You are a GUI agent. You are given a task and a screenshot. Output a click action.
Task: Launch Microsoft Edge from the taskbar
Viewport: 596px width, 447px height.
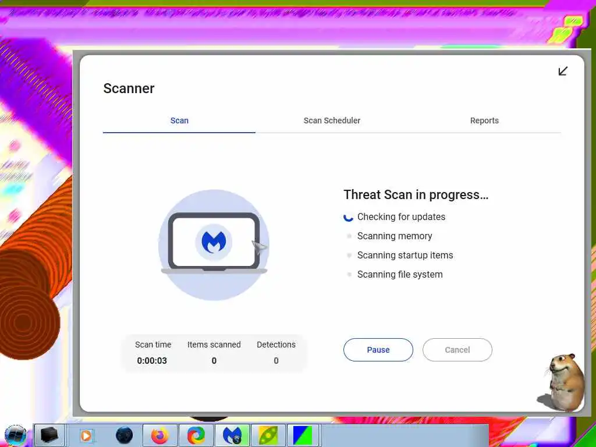point(196,435)
